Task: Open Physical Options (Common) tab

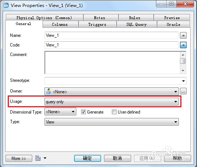Action: point(44,18)
